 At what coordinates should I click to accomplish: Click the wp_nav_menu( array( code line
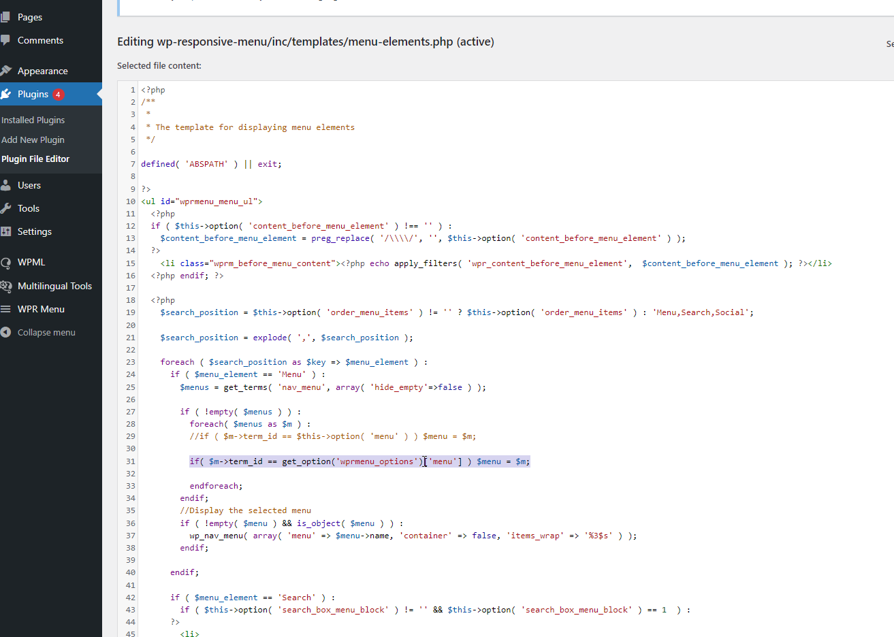click(x=413, y=536)
